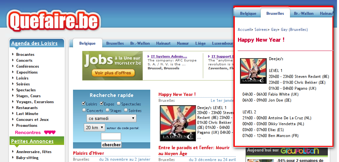Open the Agenda des Loisirs heading link

coord(35,43)
